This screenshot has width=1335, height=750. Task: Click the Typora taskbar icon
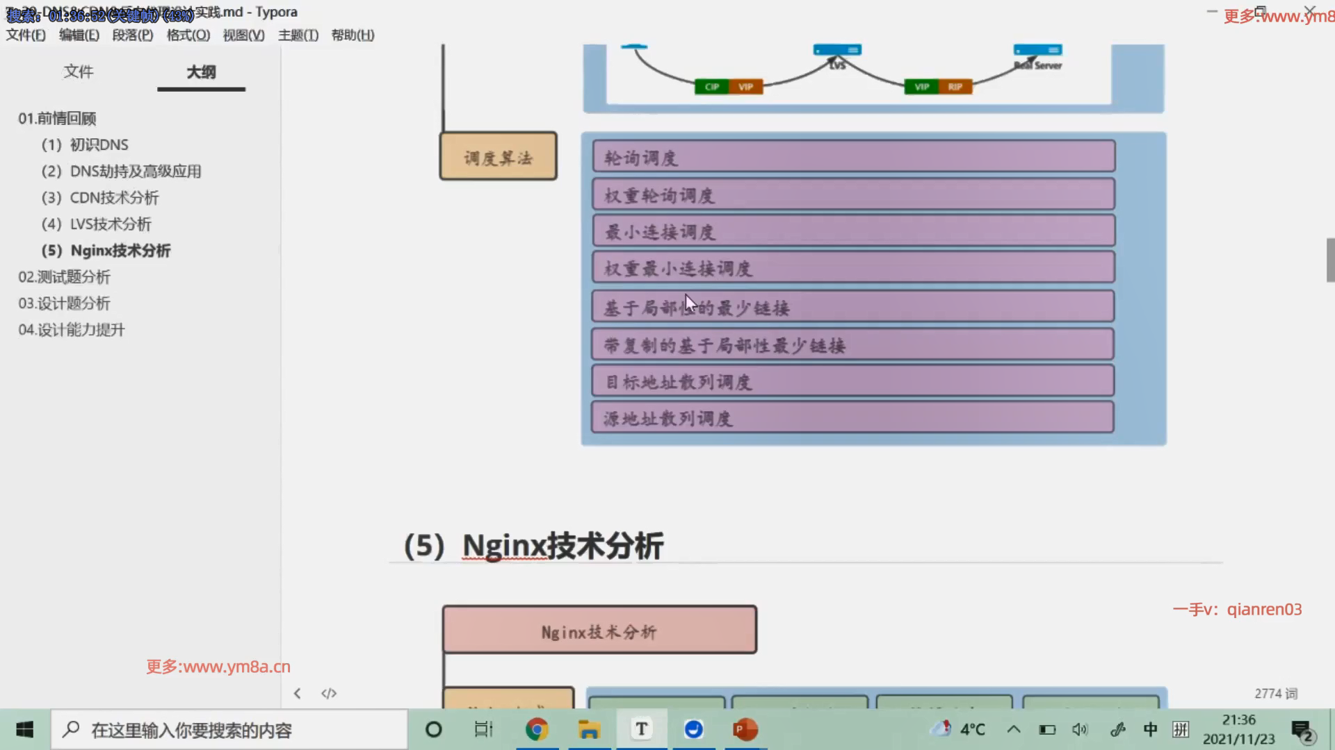click(x=641, y=729)
